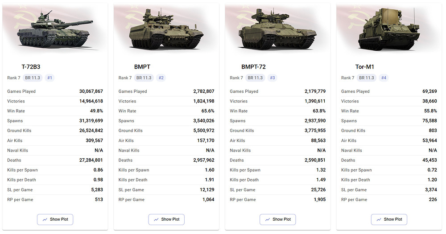Click the #4 ranking chip

(384, 78)
